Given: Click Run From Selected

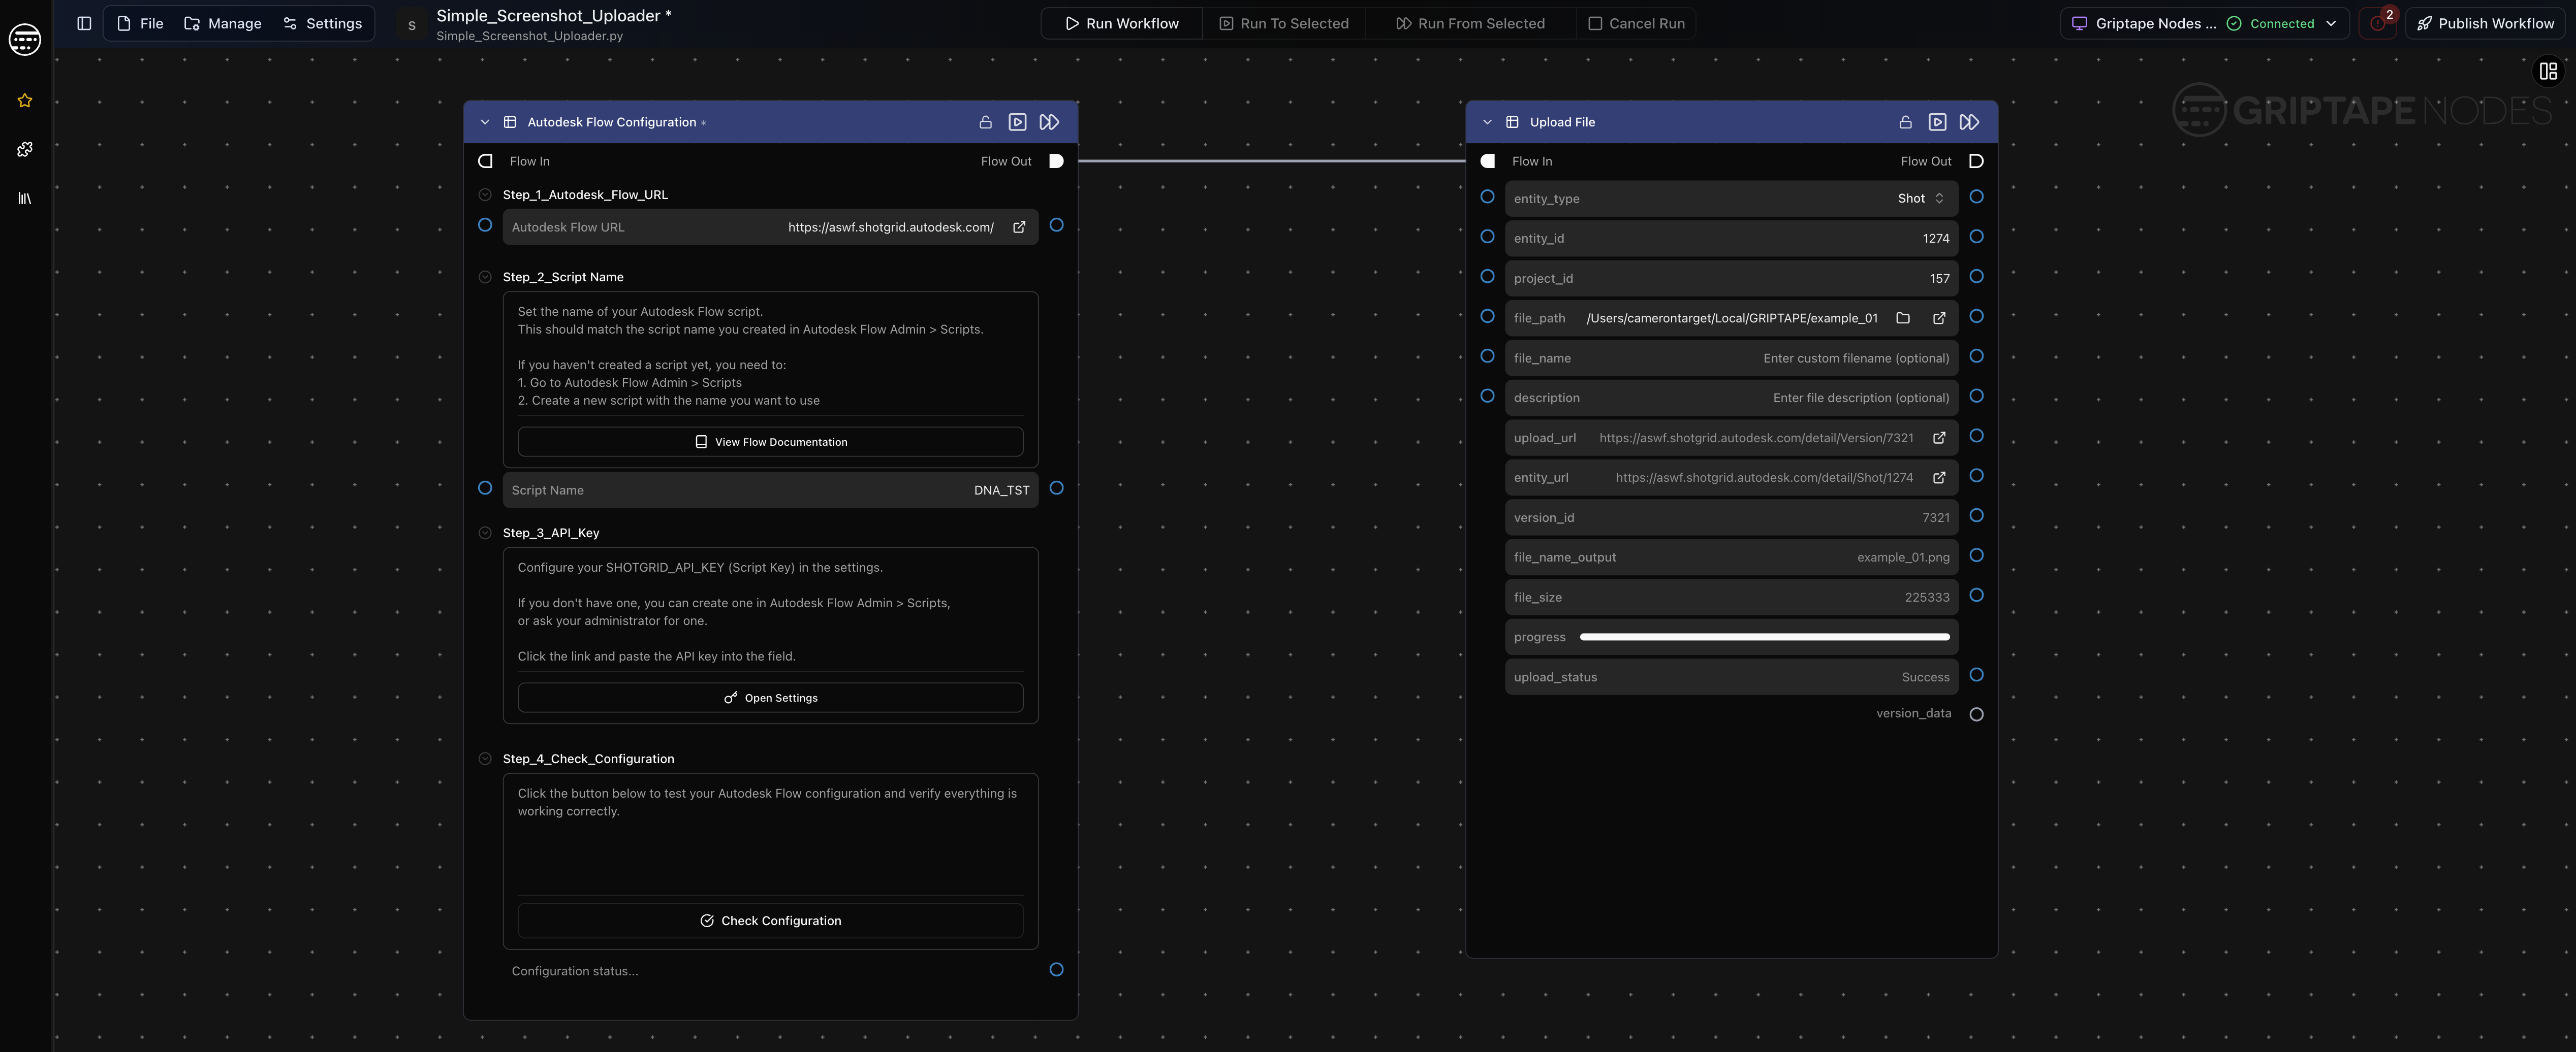Looking at the screenshot, I should 1470,23.
